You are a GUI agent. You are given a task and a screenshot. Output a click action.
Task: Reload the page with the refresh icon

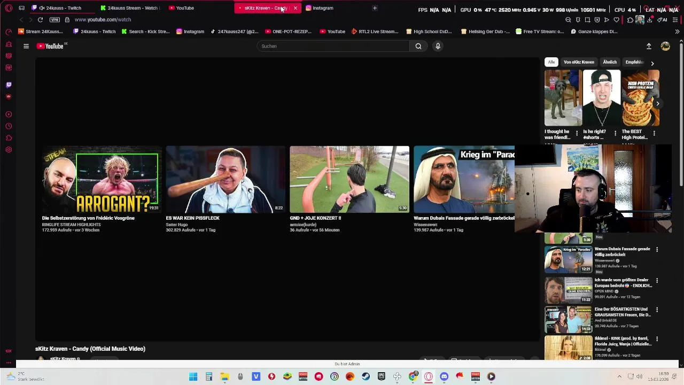[40, 20]
